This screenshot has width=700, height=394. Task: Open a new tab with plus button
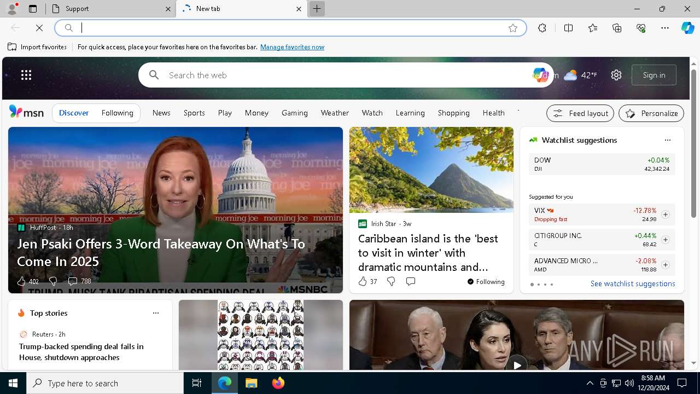coord(317,9)
